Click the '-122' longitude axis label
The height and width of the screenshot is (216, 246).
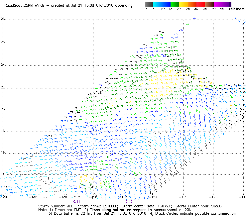[183, 197]
